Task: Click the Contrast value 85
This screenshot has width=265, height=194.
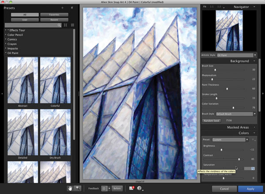Action: pyautogui.click(x=253, y=159)
